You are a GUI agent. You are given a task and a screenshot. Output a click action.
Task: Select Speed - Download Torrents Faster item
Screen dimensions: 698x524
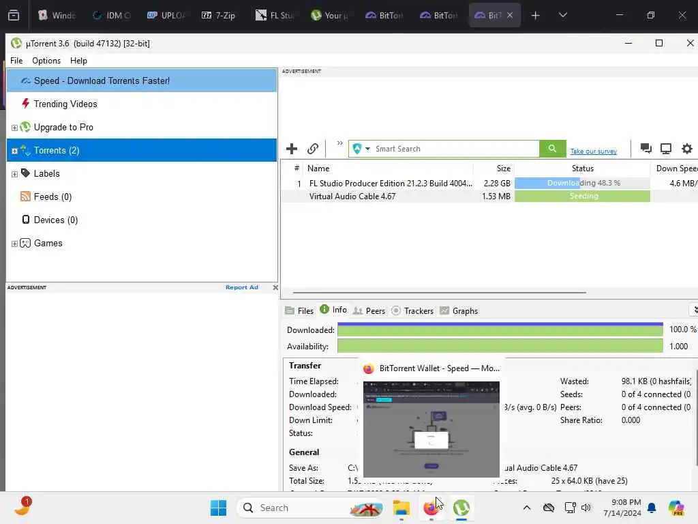tap(142, 81)
